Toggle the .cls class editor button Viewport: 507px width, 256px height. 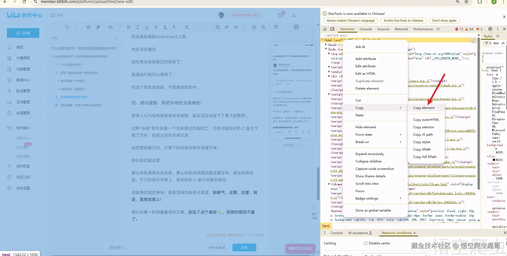click(x=503, y=43)
